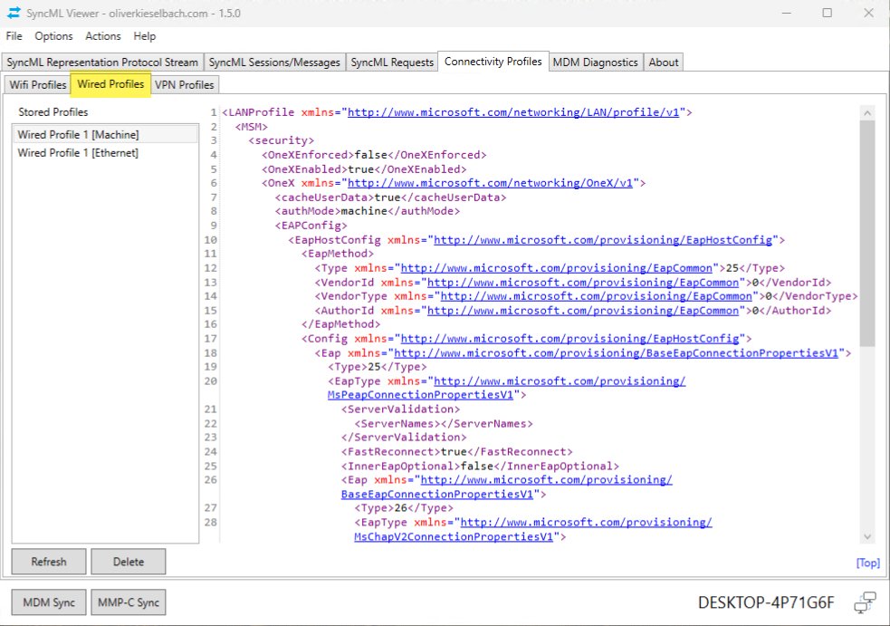This screenshot has height=626, width=890.
Task: Click the network computers icon beside DESKTOP-4P71G6F
Action: [865, 602]
